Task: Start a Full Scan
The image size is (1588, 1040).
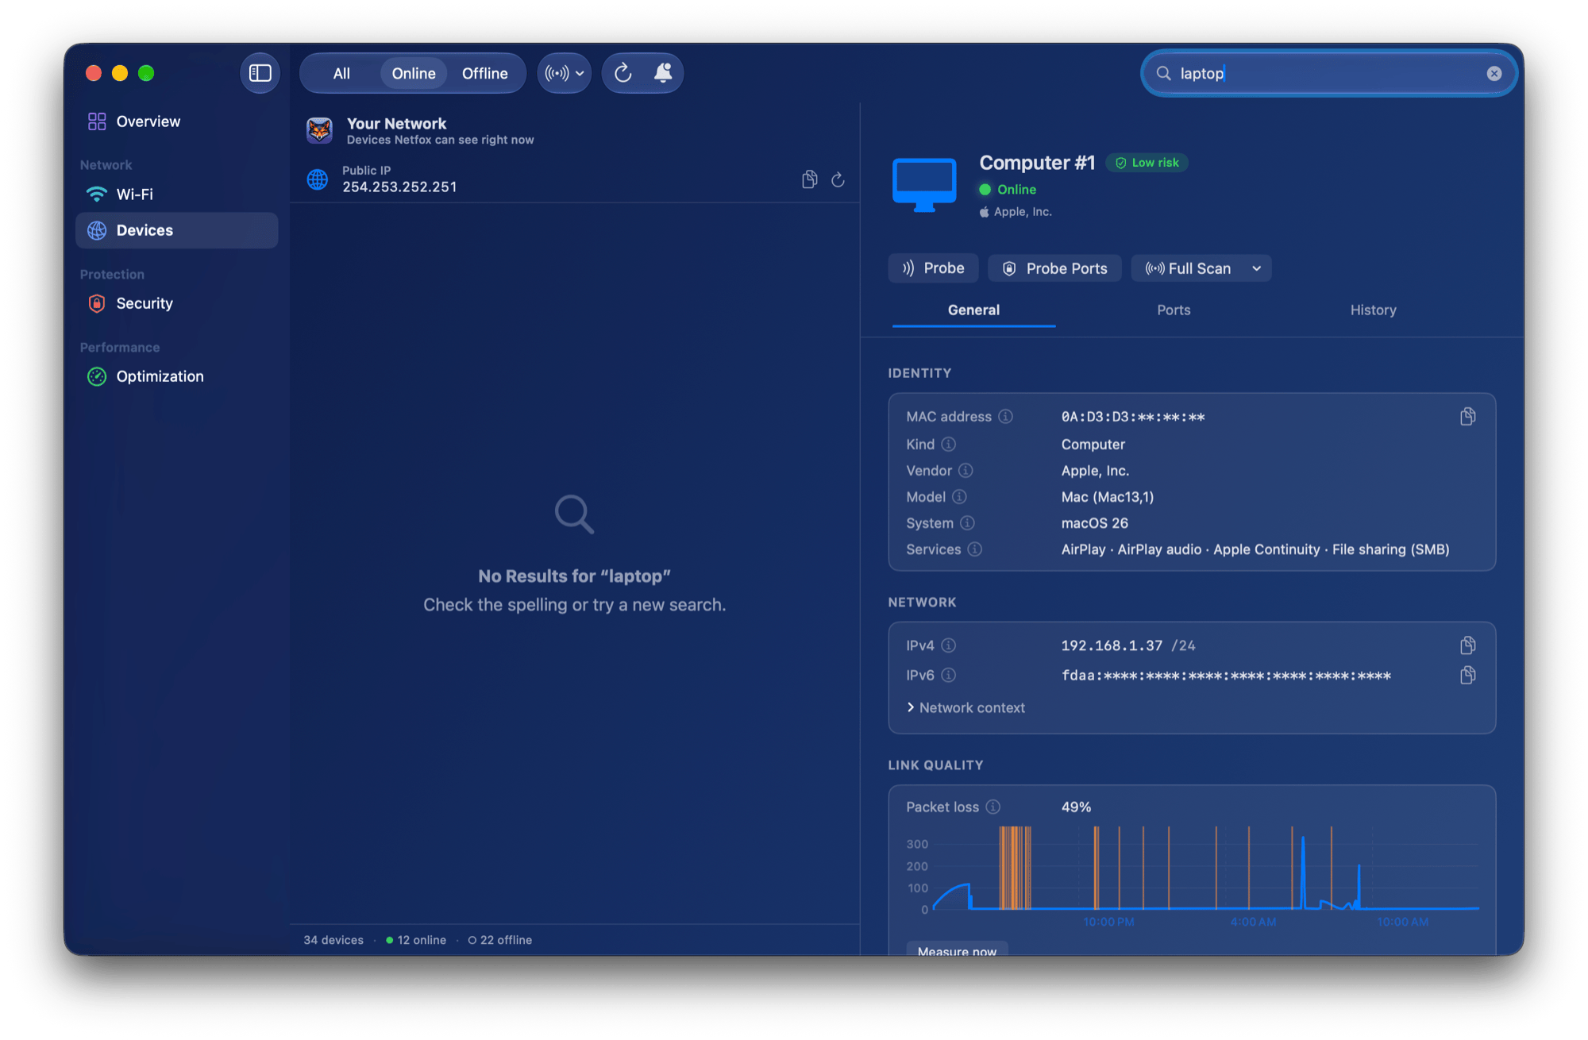Action: point(1189,269)
